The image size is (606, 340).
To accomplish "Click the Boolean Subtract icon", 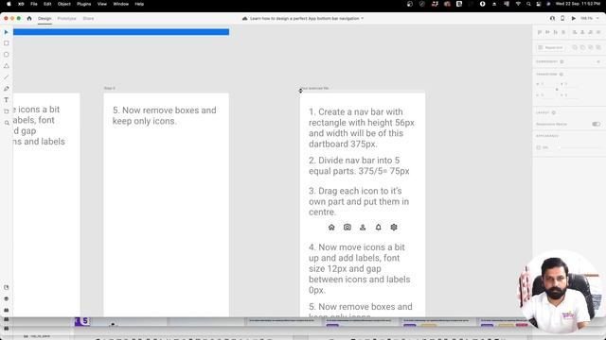I will 583,47.
